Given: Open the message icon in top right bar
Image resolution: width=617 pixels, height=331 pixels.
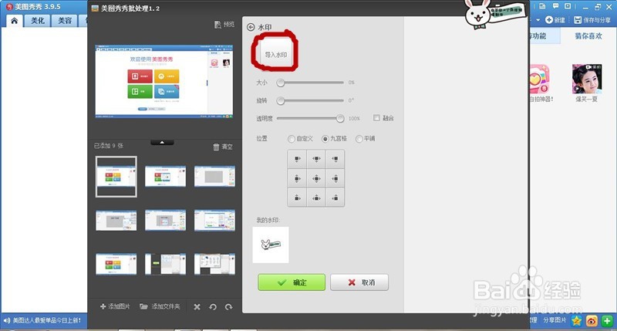Looking at the screenshot, I should click(x=555, y=6).
